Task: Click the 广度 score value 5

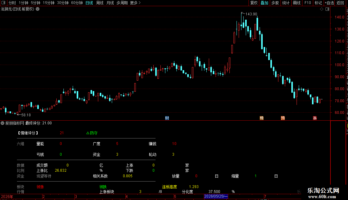Action: [117, 144]
